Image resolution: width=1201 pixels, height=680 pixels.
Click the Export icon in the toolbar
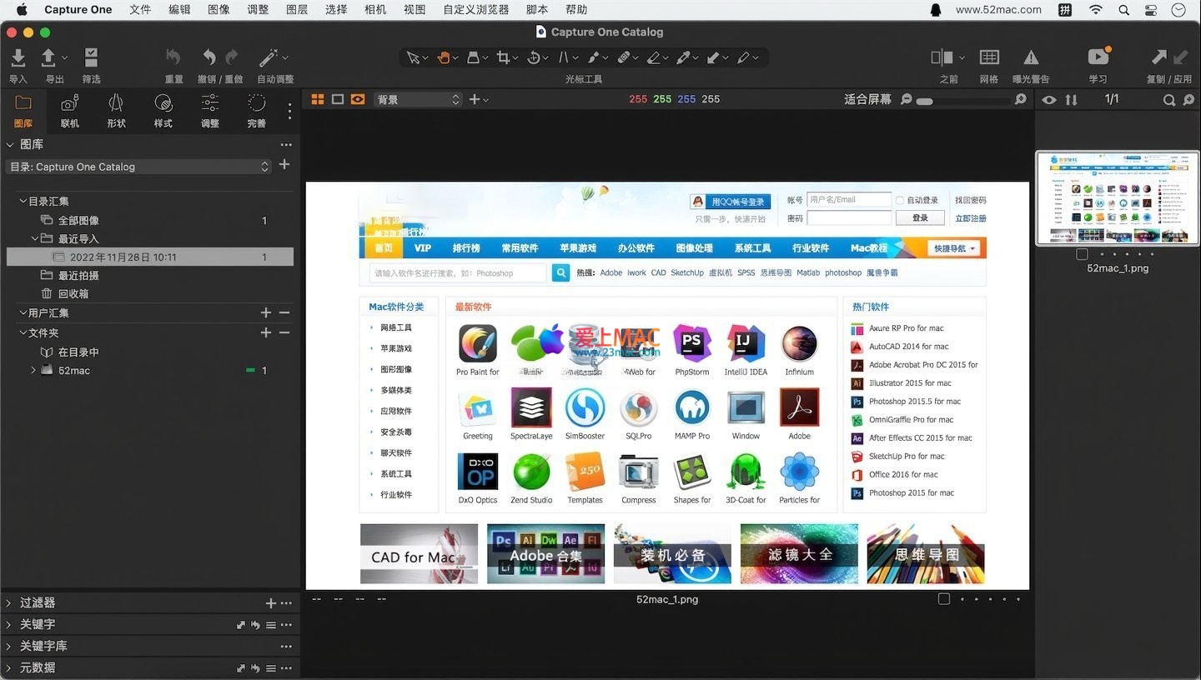tap(49, 57)
